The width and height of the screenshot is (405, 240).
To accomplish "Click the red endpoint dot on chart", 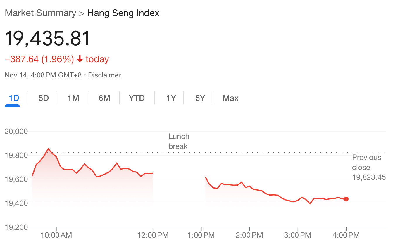I will click(x=346, y=199).
